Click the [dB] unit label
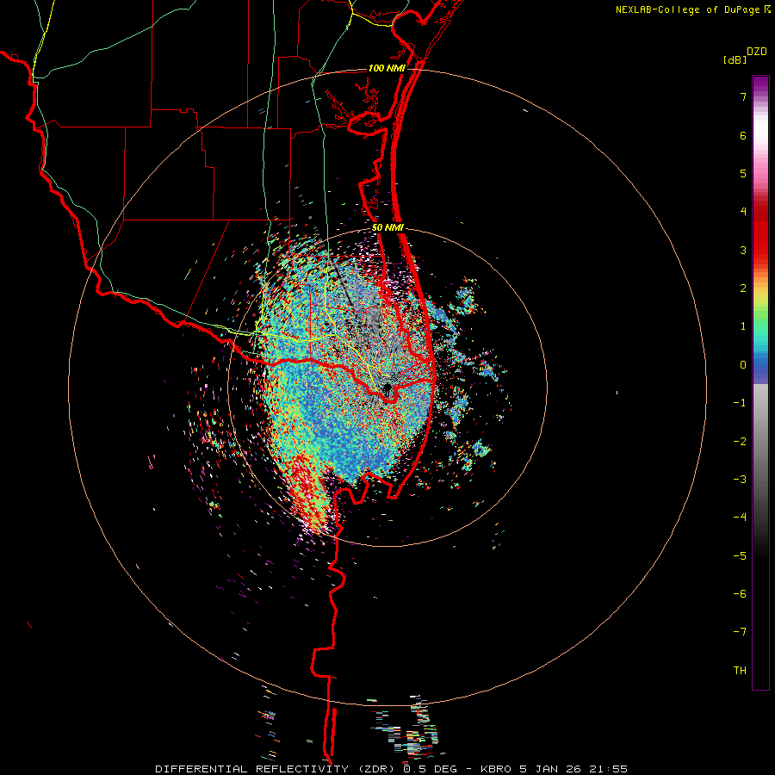The height and width of the screenshot is (775, 775). (x=735, y=60)
